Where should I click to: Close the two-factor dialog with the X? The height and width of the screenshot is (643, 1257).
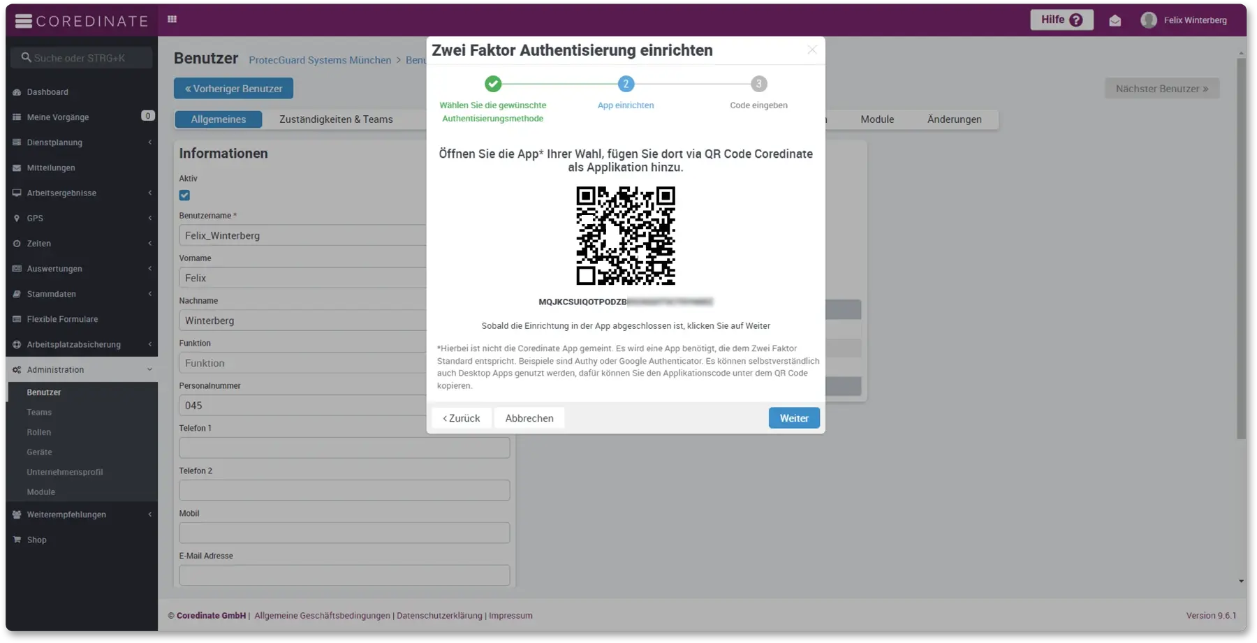[811, 50]
